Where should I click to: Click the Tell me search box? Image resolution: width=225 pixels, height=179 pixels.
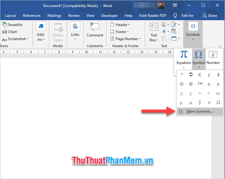(x=184, y=16)
